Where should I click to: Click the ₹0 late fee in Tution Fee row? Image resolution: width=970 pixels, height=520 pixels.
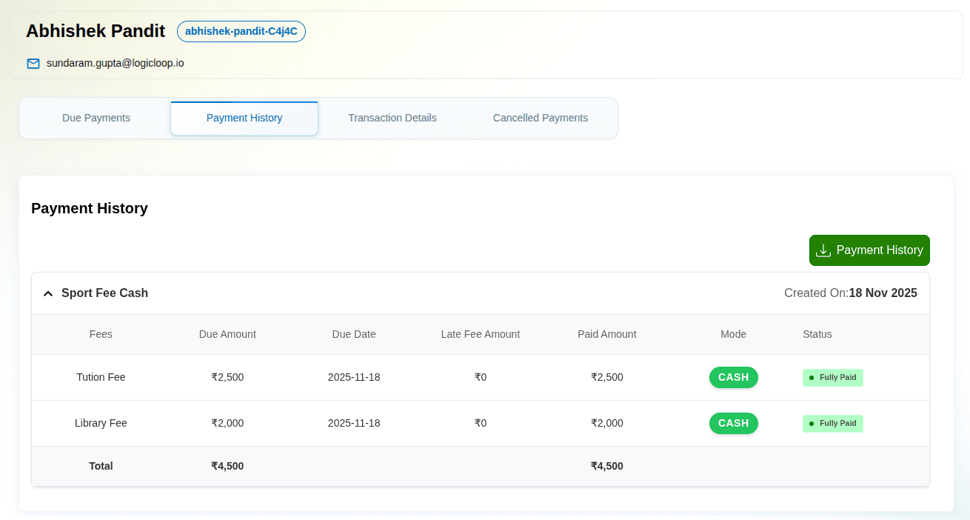click(481, 377)
